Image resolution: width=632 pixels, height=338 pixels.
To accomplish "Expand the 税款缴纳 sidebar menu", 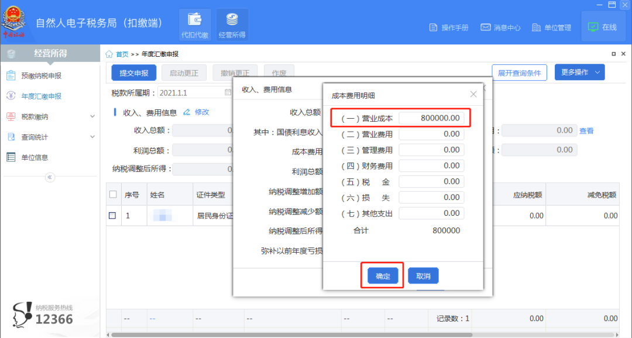I will (x=92, y=116).
